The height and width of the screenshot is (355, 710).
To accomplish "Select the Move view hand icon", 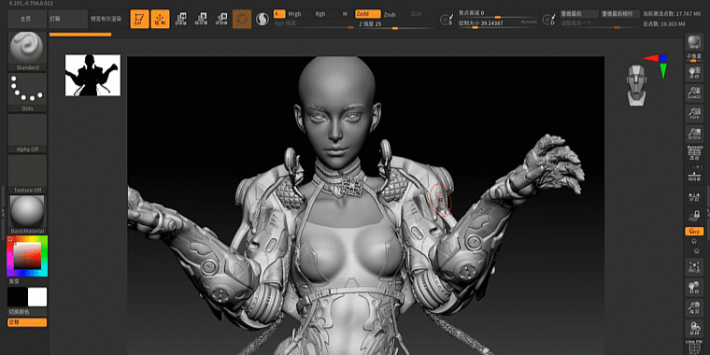I will (694, 287).
